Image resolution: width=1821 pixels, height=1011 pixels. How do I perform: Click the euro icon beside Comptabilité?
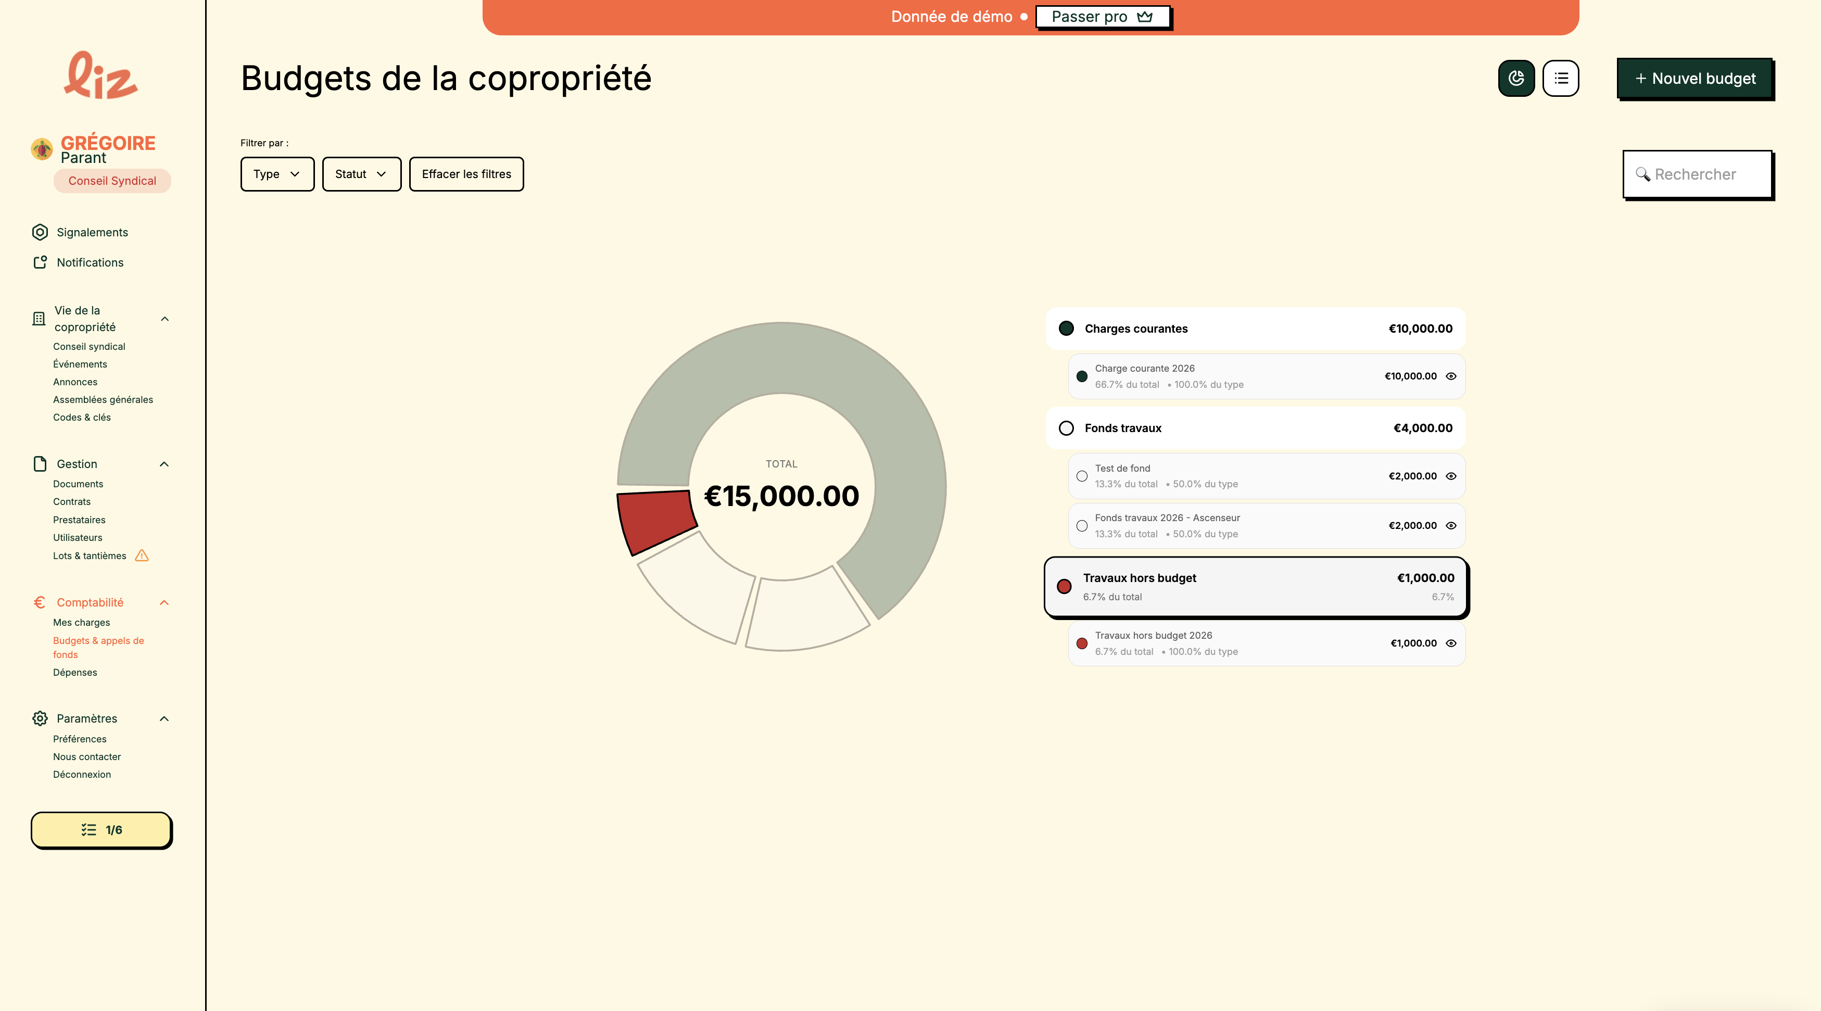(x=40, y=602)
